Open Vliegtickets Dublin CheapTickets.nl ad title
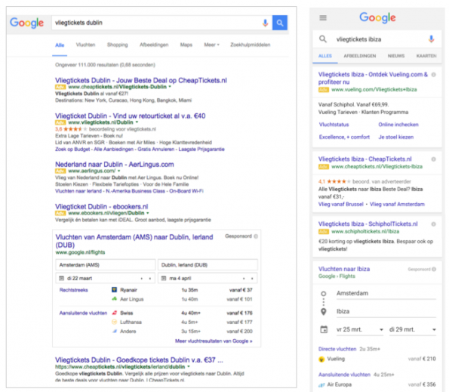The height and width of the screenshot is (392, 449). (141, 80)
